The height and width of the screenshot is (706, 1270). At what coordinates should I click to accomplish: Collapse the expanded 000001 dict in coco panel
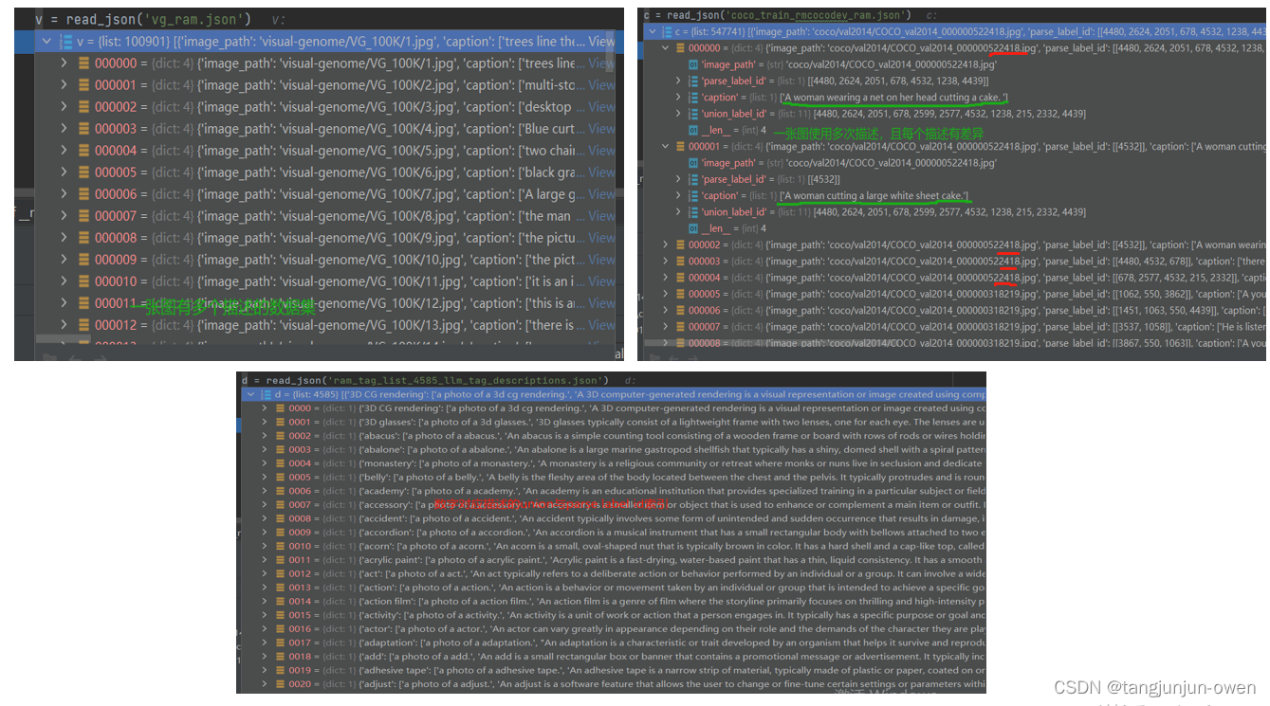coord(665,147)
